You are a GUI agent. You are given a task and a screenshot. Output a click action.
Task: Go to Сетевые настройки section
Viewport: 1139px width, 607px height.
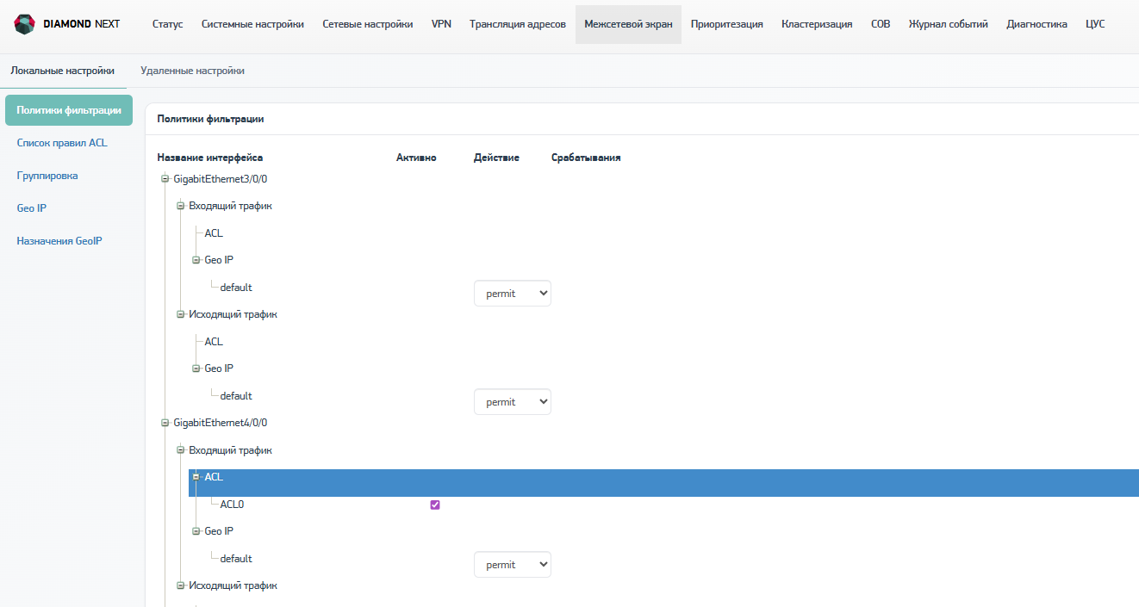(x=368, y=24)
